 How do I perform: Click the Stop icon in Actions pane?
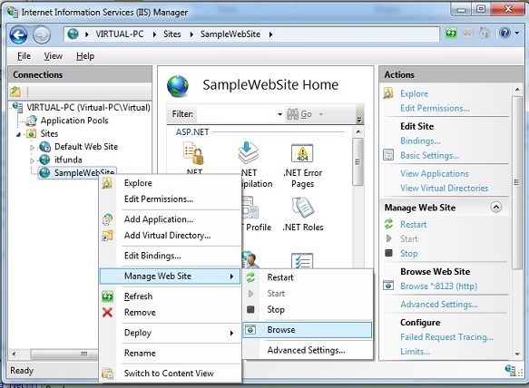pyautogui.click(x=388, y=253)
